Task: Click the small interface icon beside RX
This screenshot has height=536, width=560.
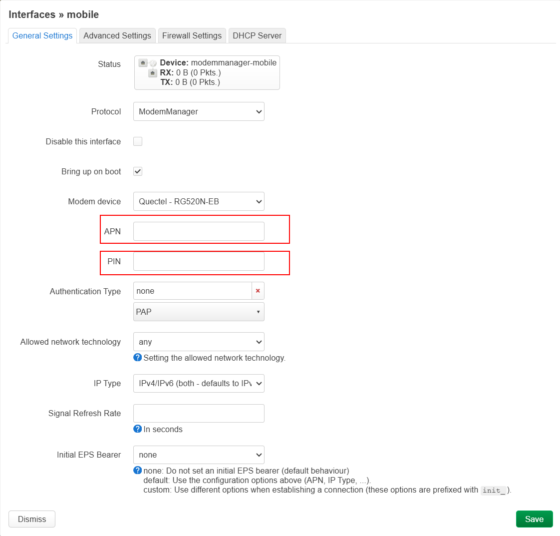Action: 153,73
